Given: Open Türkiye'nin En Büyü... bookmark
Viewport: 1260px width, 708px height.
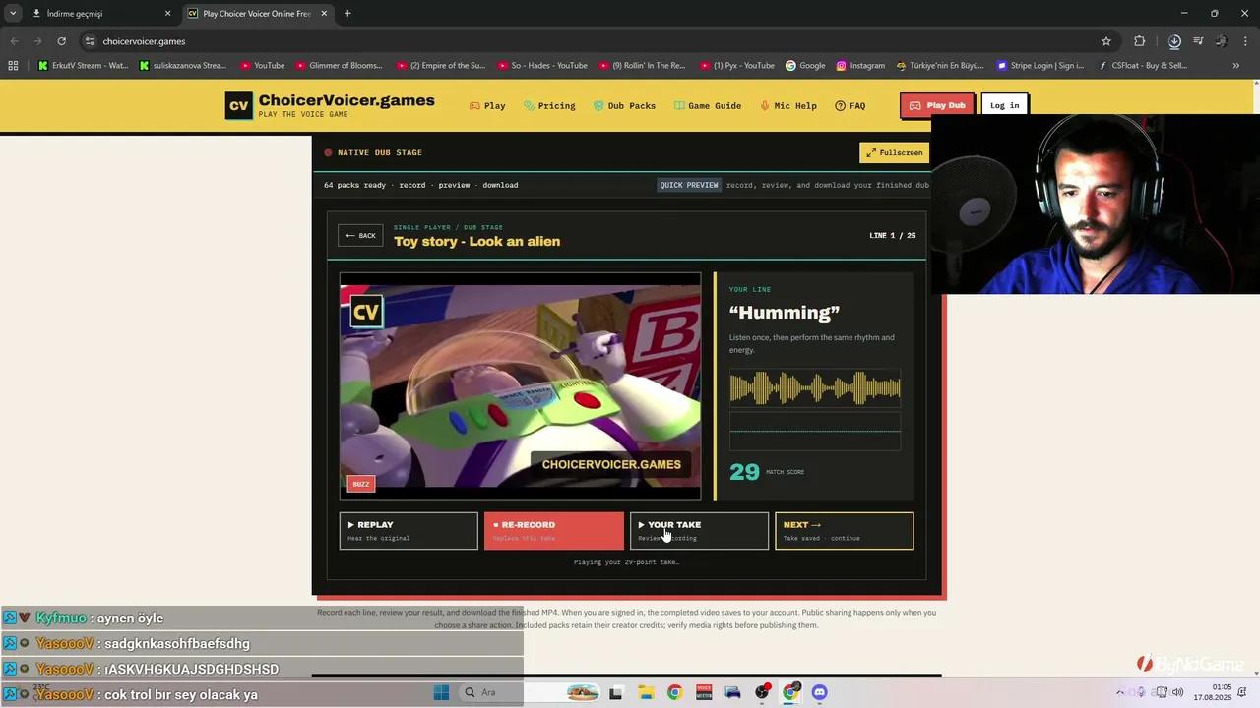Looking at the screenshot, I should point(940,66).
